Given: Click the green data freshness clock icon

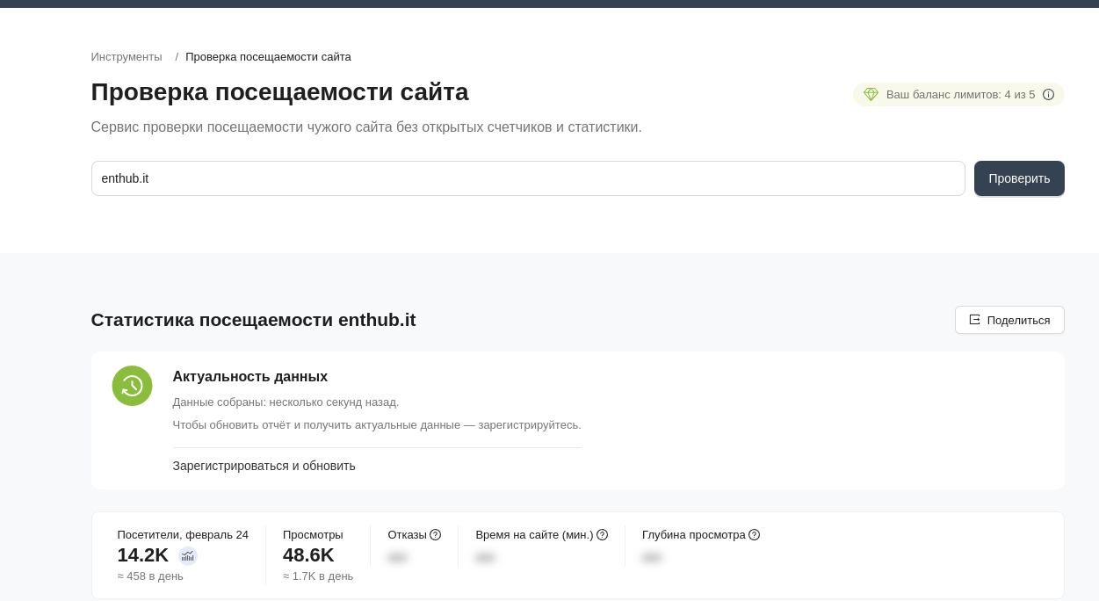Looking at the screenshot, I should tap(132, 386).
